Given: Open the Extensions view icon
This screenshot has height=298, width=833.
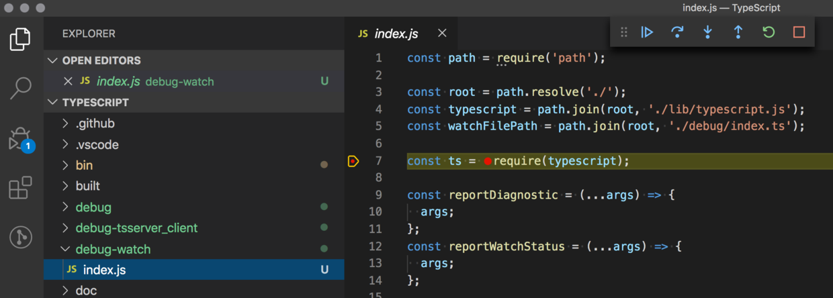Looking at the screenshot, I should (20, 188).
